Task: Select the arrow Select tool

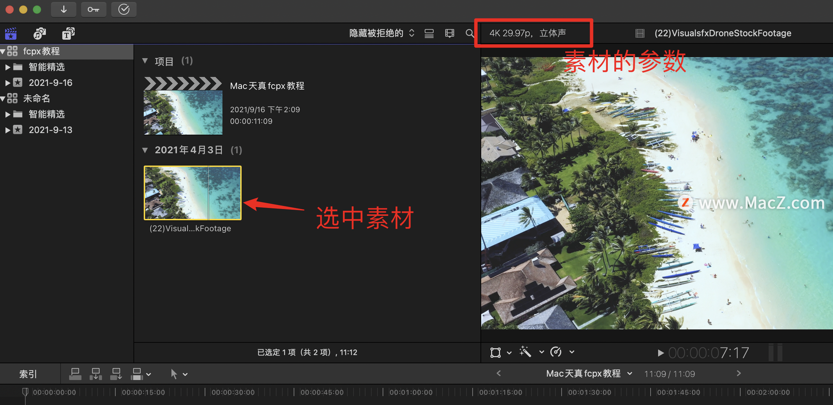Action: 174,374
